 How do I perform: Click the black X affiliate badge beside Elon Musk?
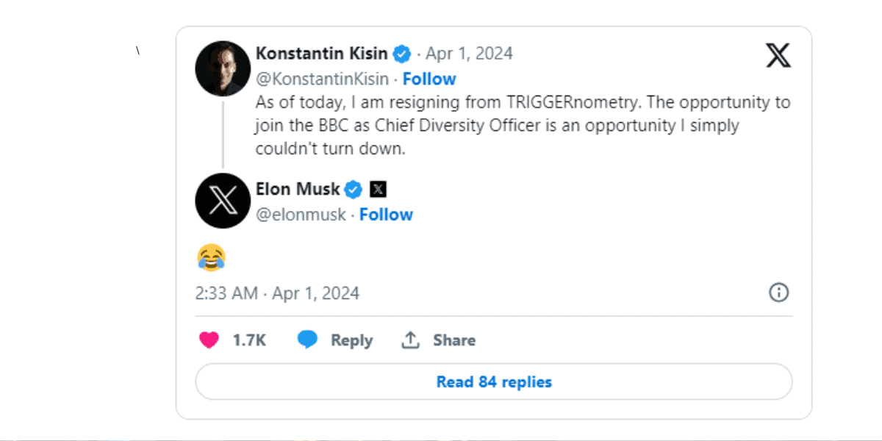pyautogui.click(x=378, y=190)
